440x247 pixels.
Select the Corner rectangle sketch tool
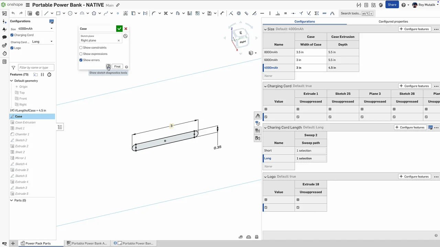pos(58,13)
